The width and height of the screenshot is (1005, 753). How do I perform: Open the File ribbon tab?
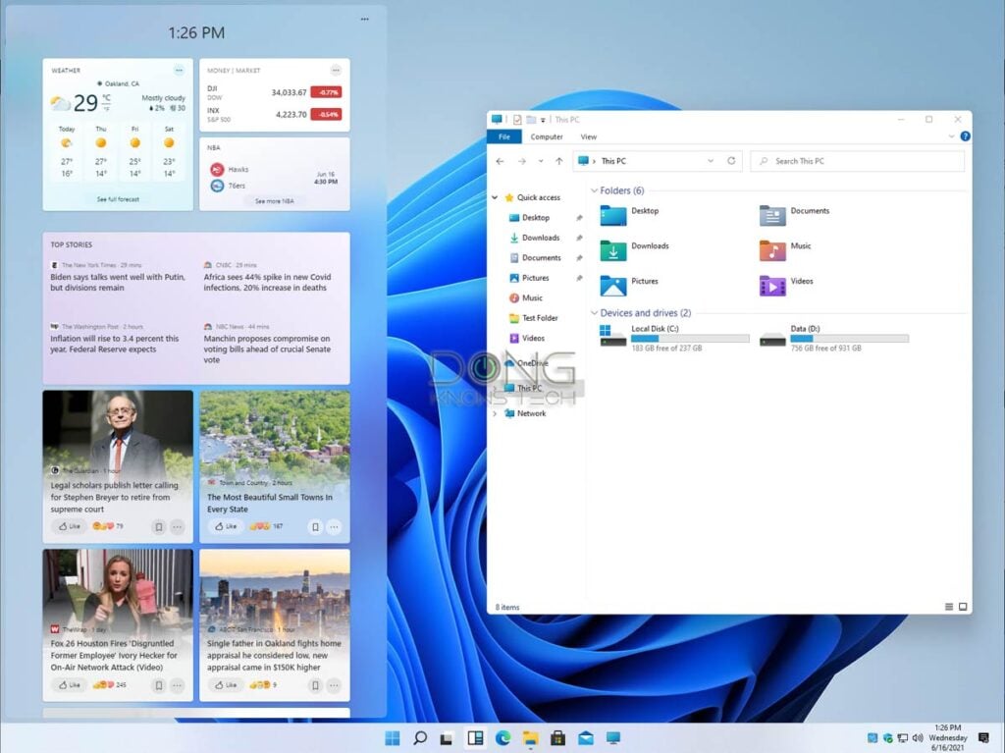[504, 136]
